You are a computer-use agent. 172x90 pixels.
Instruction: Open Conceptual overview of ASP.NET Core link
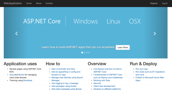click(x=108, y=70)
